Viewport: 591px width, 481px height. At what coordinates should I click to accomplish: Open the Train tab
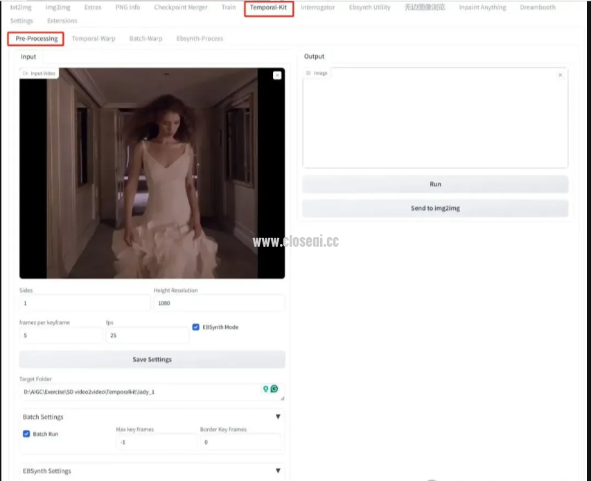[229, 7]
